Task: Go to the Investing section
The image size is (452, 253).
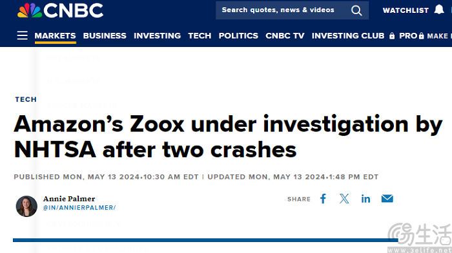Action: pyautogui.click(x=157, y=35)
